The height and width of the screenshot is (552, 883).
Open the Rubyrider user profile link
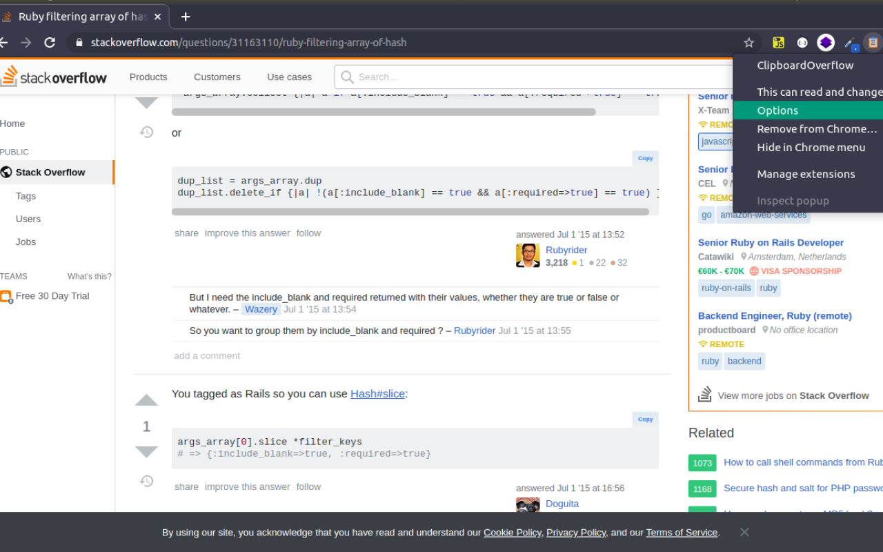(x=566, y=250)
